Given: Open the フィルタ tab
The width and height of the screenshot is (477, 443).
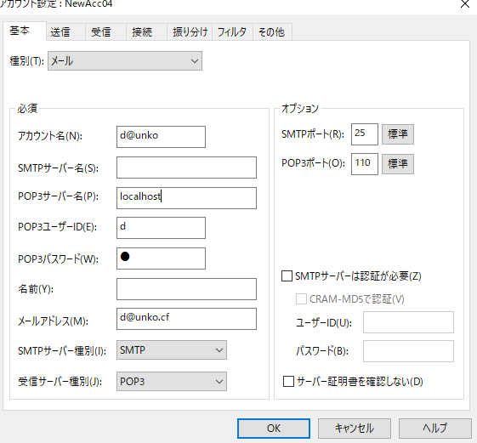Looking at the screenshot, I should pos(232,31).
